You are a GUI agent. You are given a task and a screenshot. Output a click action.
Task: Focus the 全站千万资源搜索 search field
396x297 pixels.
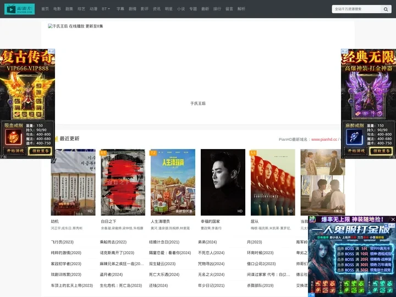356,9
